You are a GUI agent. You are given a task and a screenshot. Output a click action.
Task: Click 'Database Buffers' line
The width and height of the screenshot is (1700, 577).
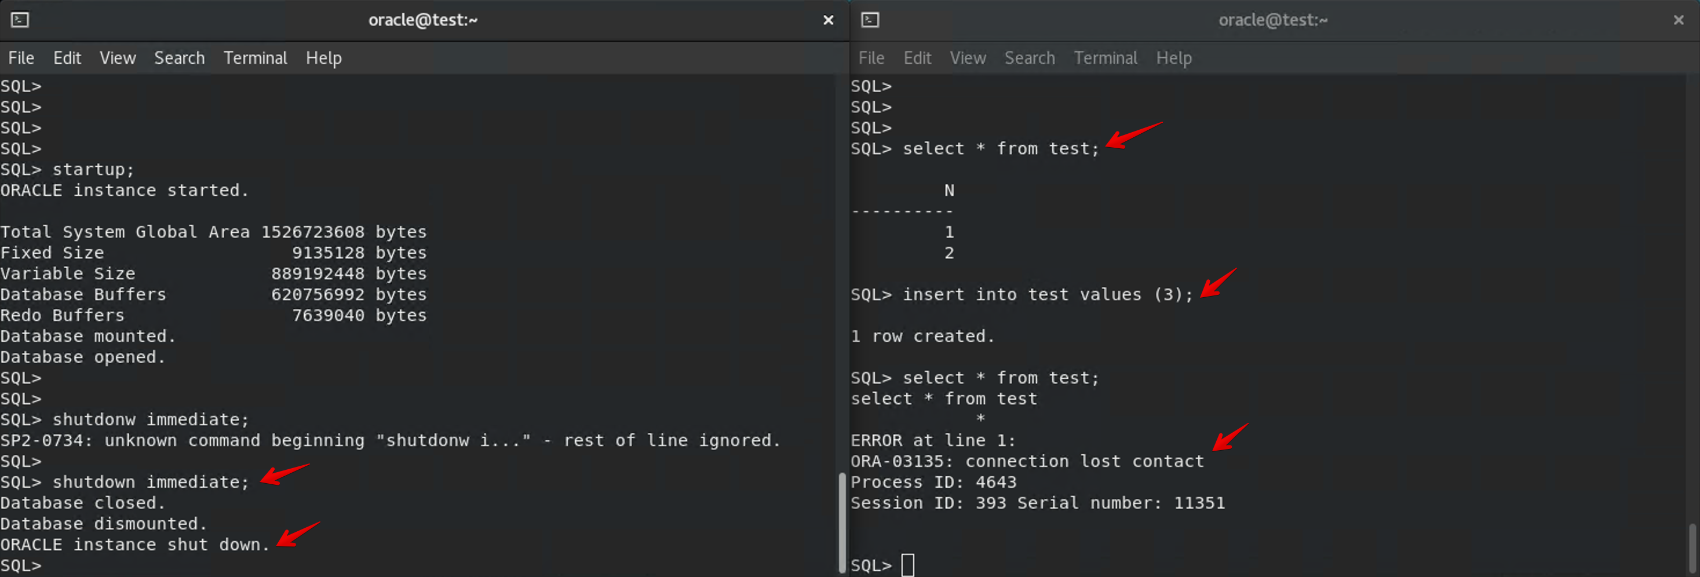[x=213, y=294]
